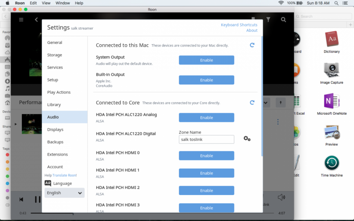354x221 pixels.
Task: Follow the Translate Roon link
Action: tap(65, 175)
